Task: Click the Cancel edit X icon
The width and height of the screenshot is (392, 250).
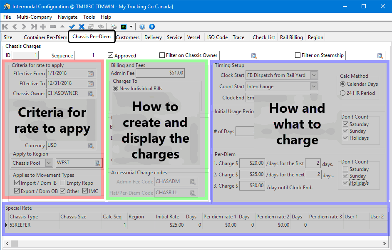Action: 82,27
